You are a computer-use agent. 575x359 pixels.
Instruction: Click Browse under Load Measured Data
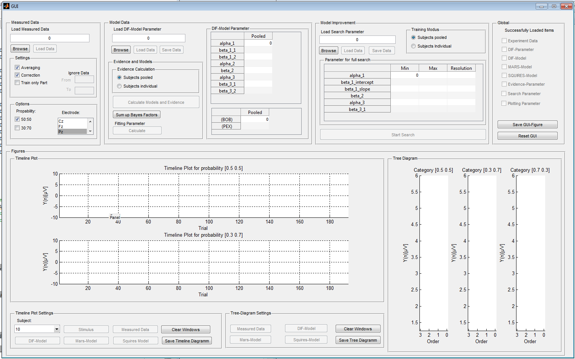click(20, 49)
